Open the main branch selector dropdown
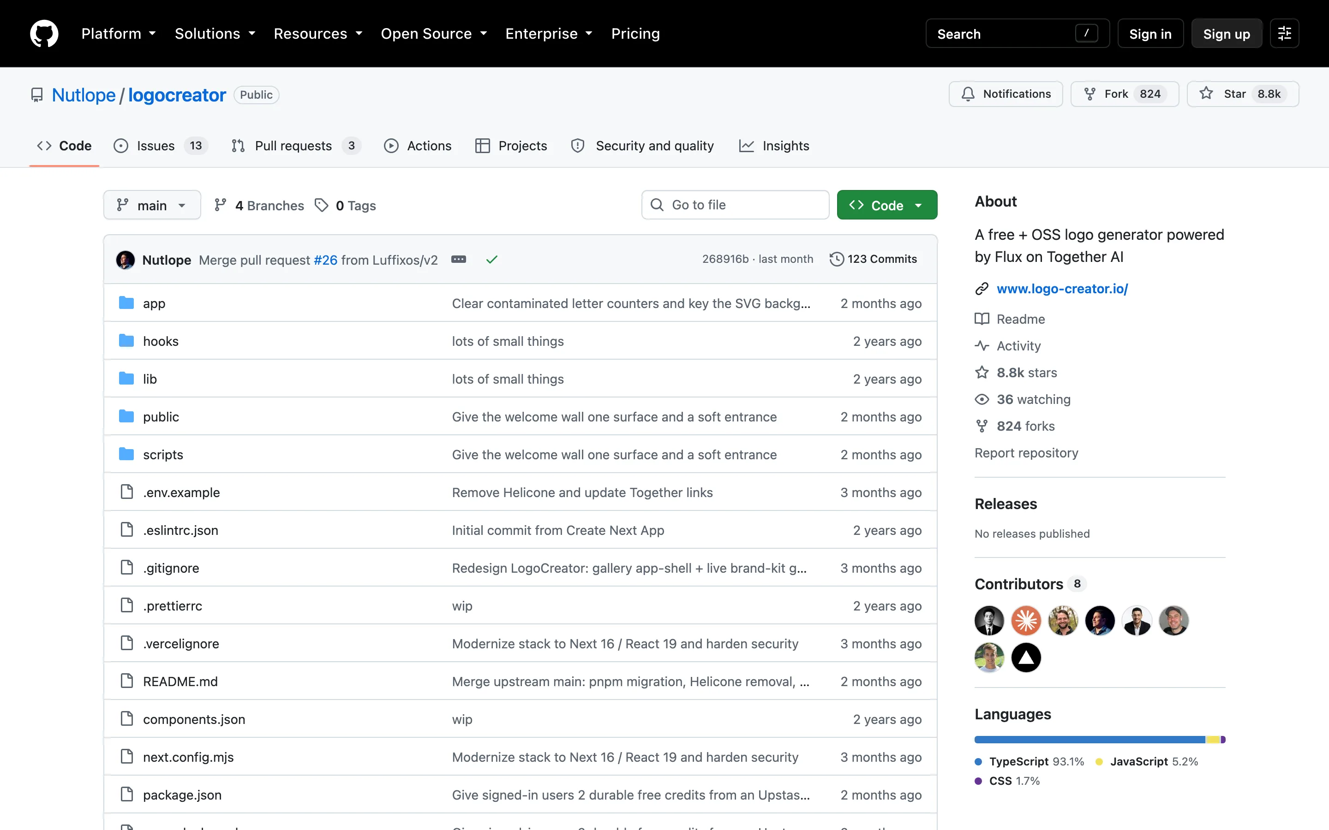The image size is (1329, 830). click(152, 205)
